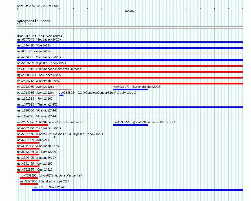This screenshot has width=251, height=201.
Task: Click small blue glyph under esv3388034
Action: tap(61, 95)
